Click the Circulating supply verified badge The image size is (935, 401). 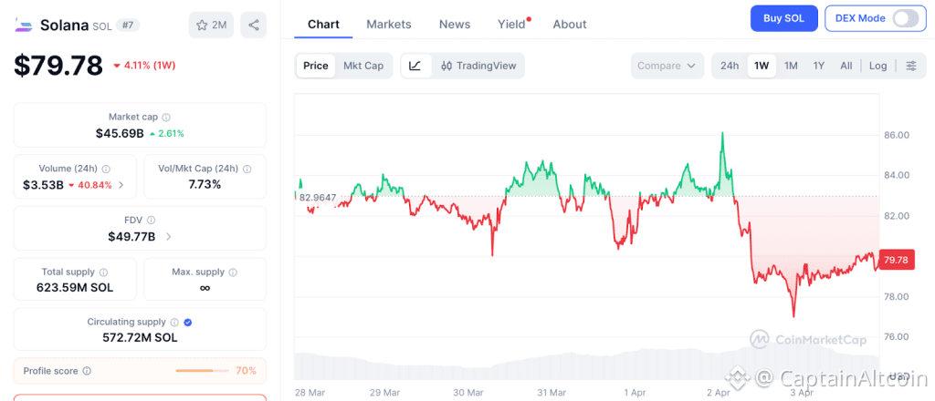(187, 322)
